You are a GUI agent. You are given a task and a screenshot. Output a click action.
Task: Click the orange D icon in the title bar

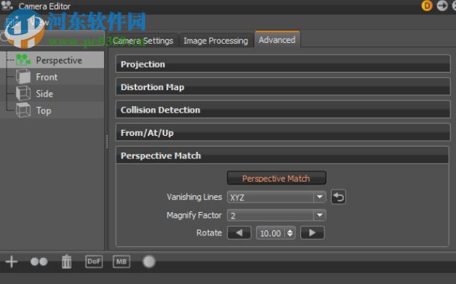(427, 6)
